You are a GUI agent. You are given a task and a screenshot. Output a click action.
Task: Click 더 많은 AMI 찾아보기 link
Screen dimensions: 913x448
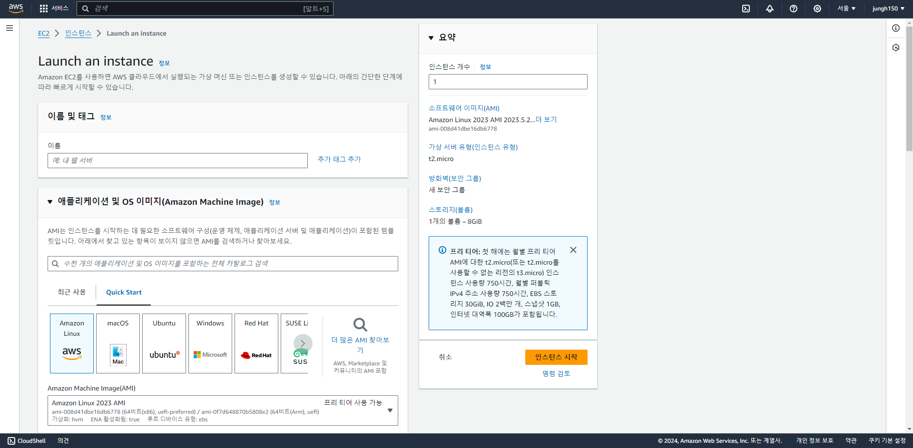pyautogui.click(x=360, y=345)
